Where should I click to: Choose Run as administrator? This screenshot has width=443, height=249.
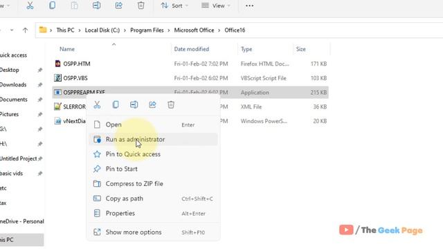click(x=153, y=140)
